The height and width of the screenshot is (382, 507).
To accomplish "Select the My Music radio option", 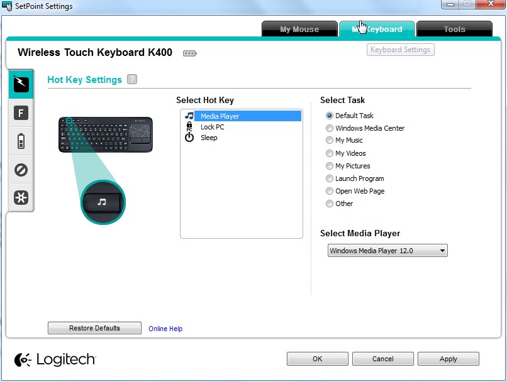I will pyautogui.click(x=344, y=140).
